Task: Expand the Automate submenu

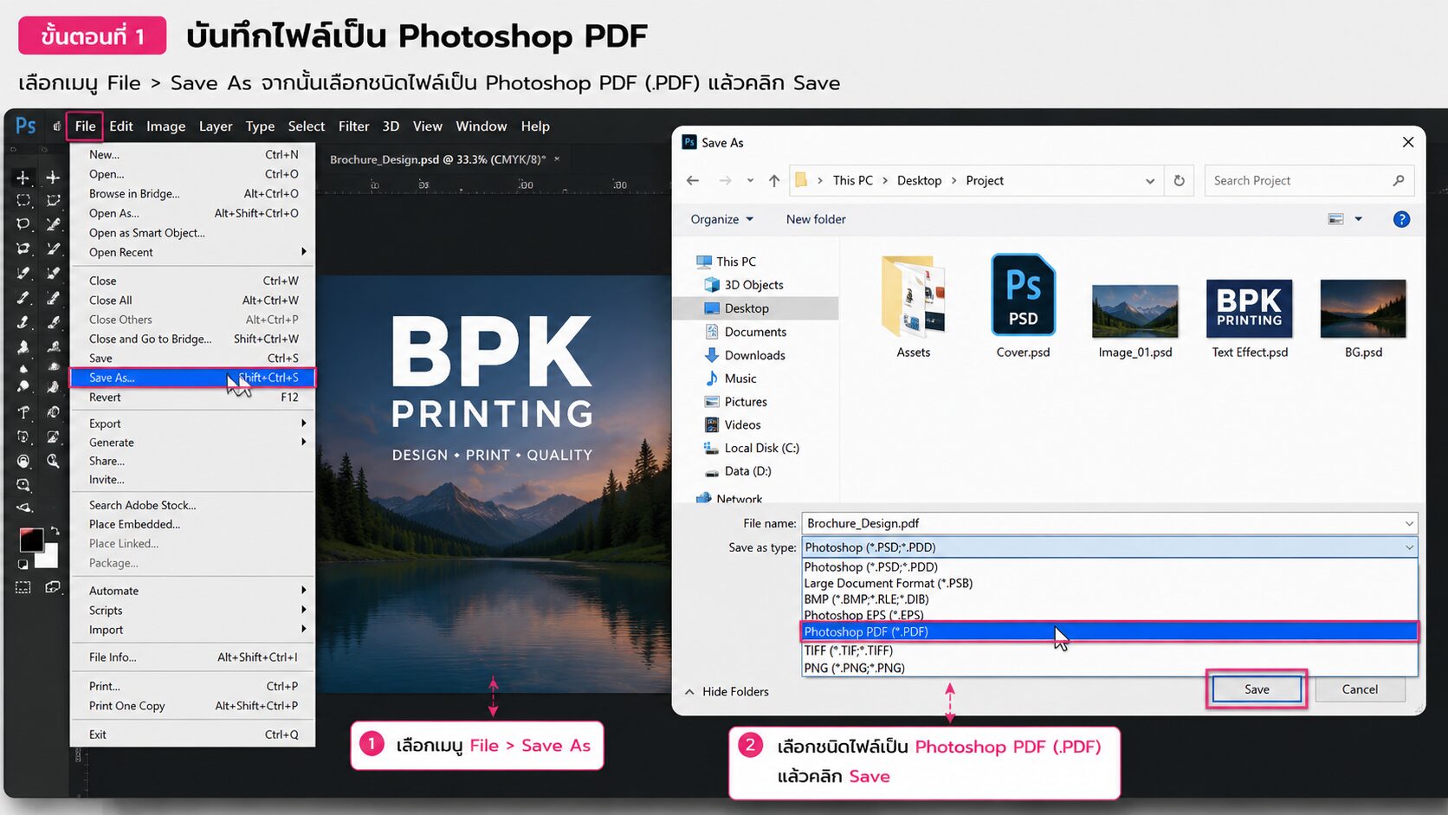Action: [193, 591]
